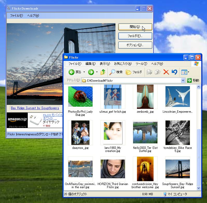Click the green Forward arrow in Explorer
The height and width of the screenshot is (203, 207).
[91, 72]
